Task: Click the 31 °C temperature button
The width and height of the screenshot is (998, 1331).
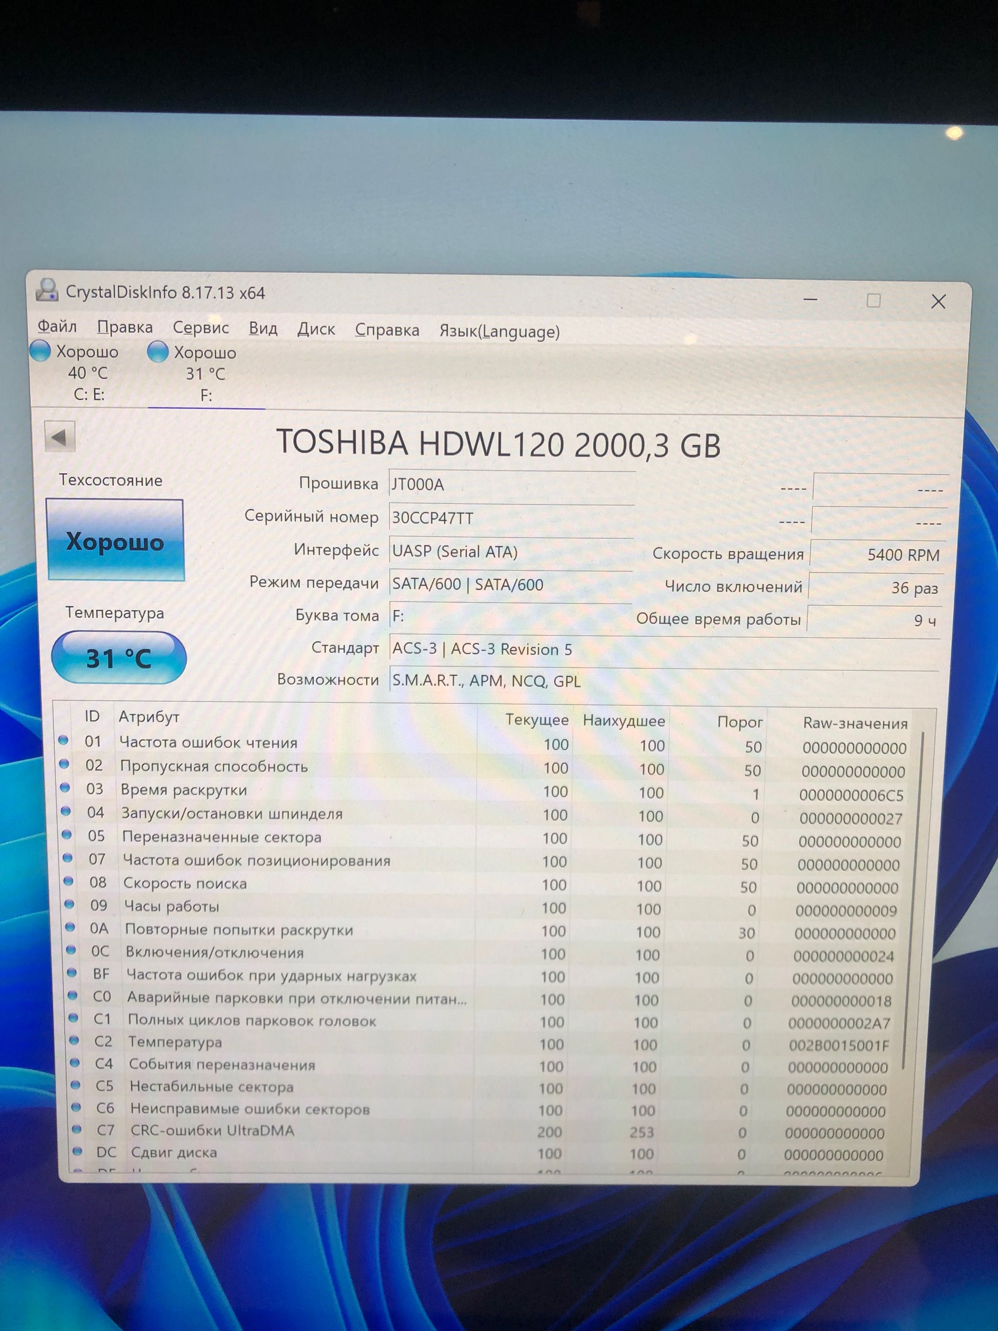Action: (118, 658)
